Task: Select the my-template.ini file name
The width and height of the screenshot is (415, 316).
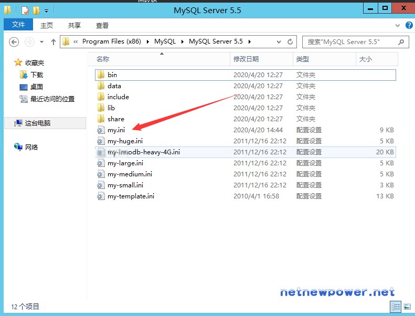Action: pyautogui.click(x=131, y=196)
